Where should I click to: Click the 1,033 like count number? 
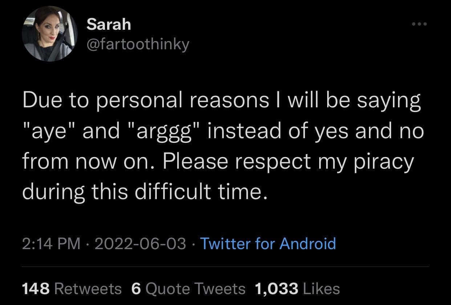click(277, 289)
